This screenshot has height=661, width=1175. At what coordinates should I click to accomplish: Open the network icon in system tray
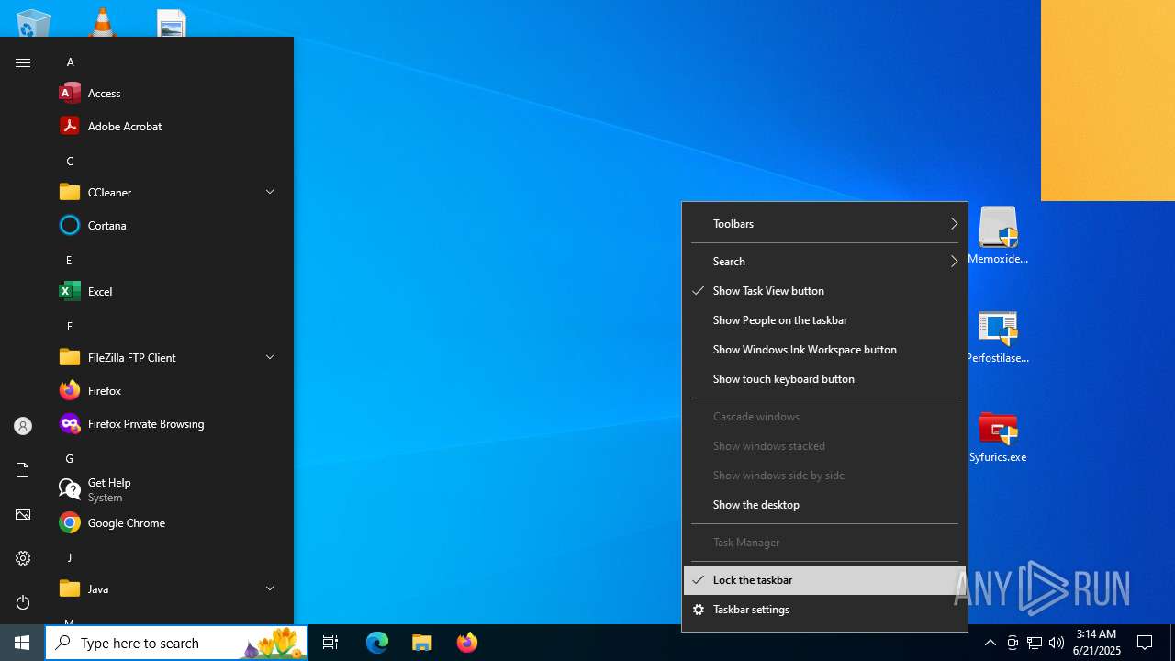pos(1035,643)
